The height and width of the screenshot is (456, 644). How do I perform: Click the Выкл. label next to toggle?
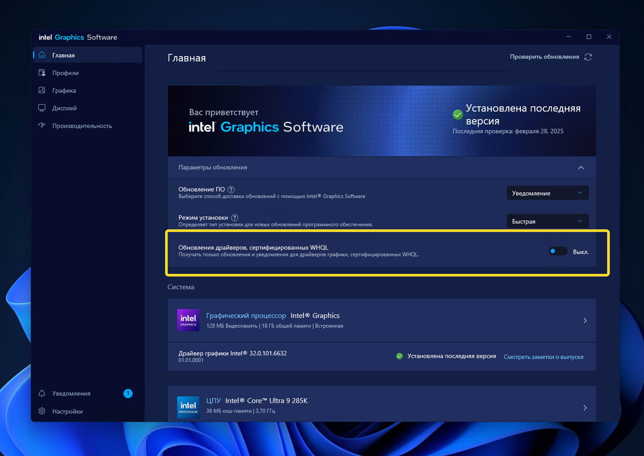coord(581,252)
